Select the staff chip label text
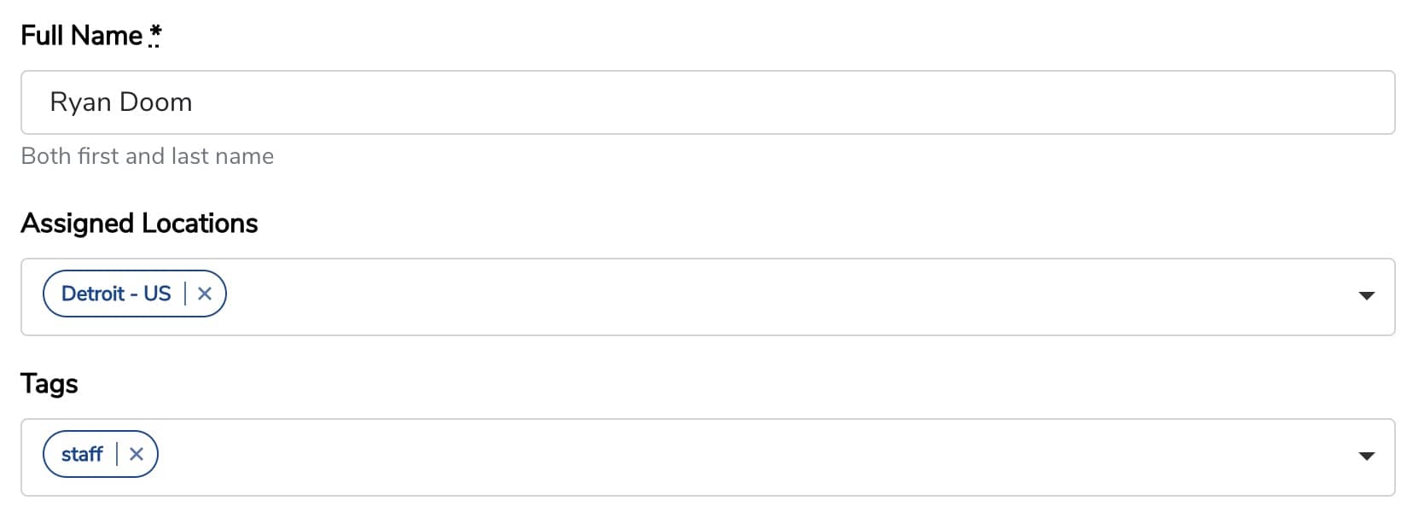 pos(82,454)
